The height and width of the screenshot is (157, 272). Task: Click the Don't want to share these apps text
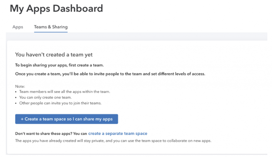click(x=51, y=134)
